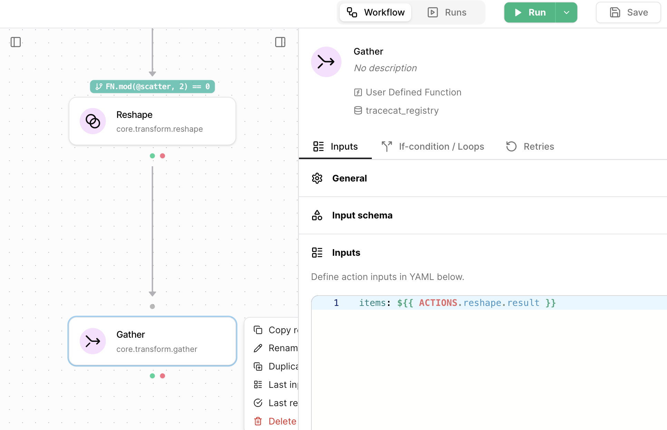This screenshot has height=430, width=667.
Task: Select the Gather node on canvas
Action: point(152,341)
